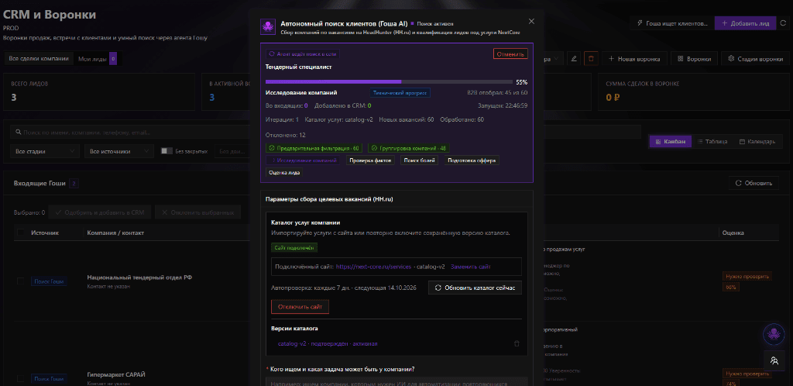Screen dimensions: 793x386
Task: Click the octopus logo in the dialog header
Action: tap(267, 27)
